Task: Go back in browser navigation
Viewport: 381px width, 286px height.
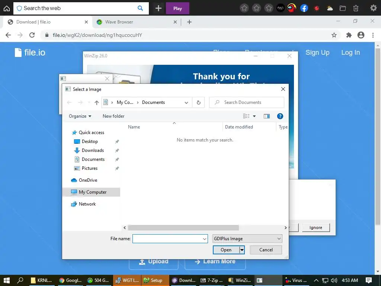Action: click(8, 35)
